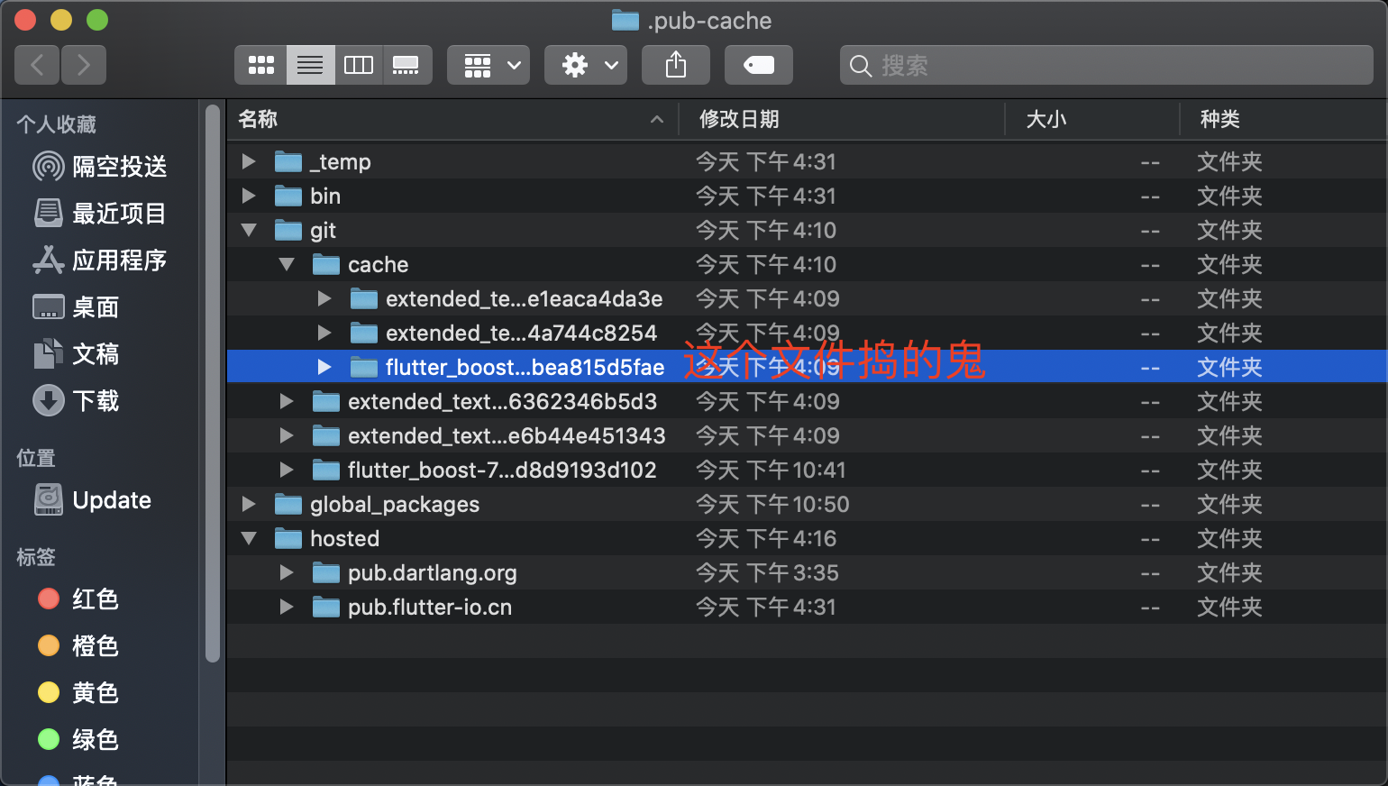The image size is (1388, 786).
Task: Expand the bin folder
Action: [249, 196]
